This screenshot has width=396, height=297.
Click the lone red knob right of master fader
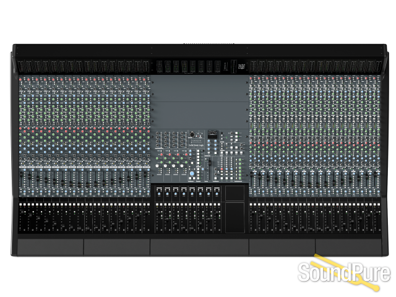tap(222, 169)
